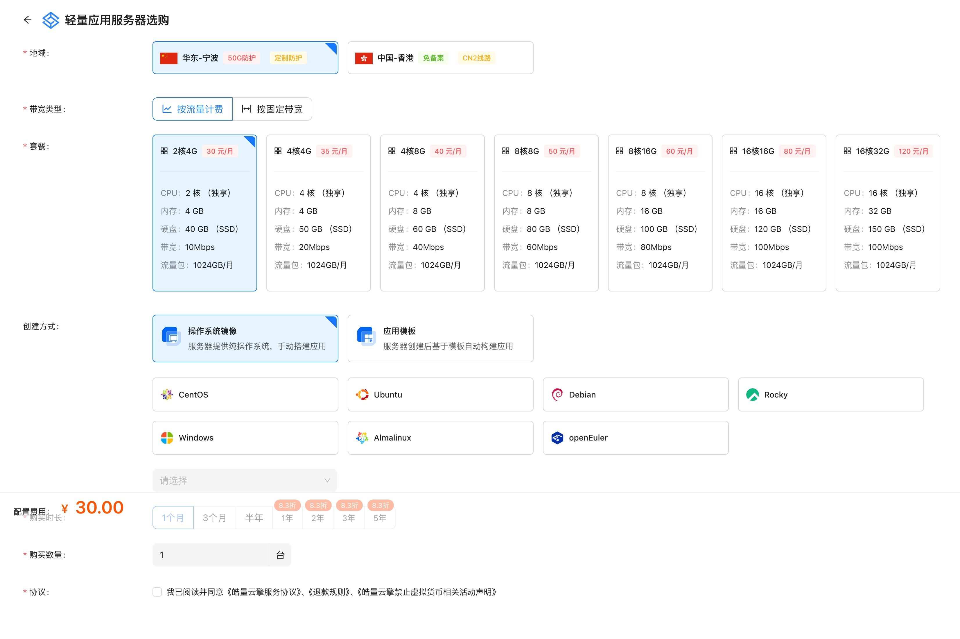Click the dropdown chevron arrow in 请选择
The height and width of the screenshot is (639, 960).
(x=327, y=480)
